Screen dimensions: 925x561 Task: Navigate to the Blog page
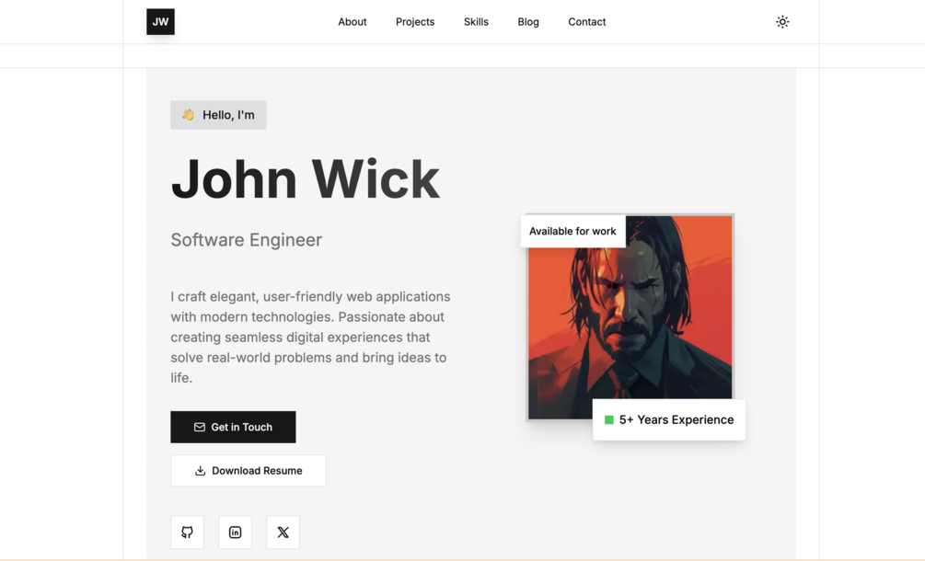pos(528,22)
